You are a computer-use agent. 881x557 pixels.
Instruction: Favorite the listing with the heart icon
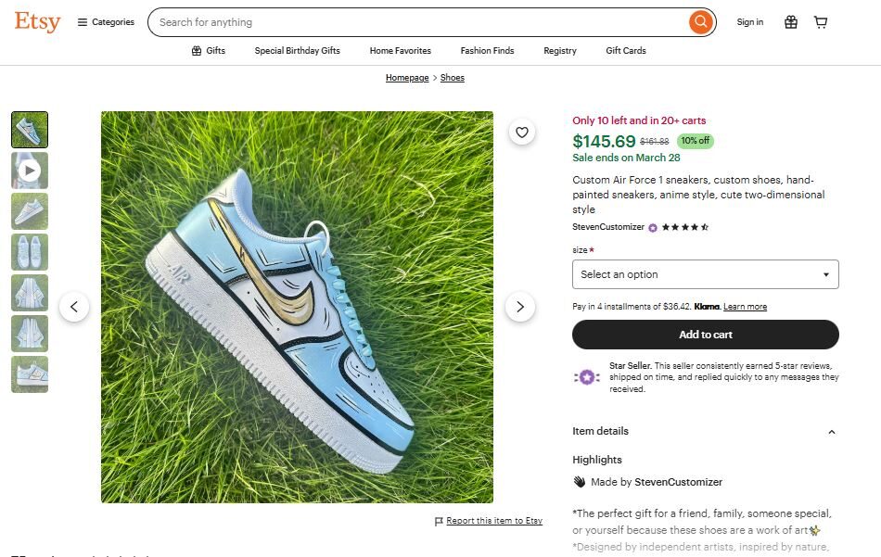pyautogui.click(x=522, y=132)
